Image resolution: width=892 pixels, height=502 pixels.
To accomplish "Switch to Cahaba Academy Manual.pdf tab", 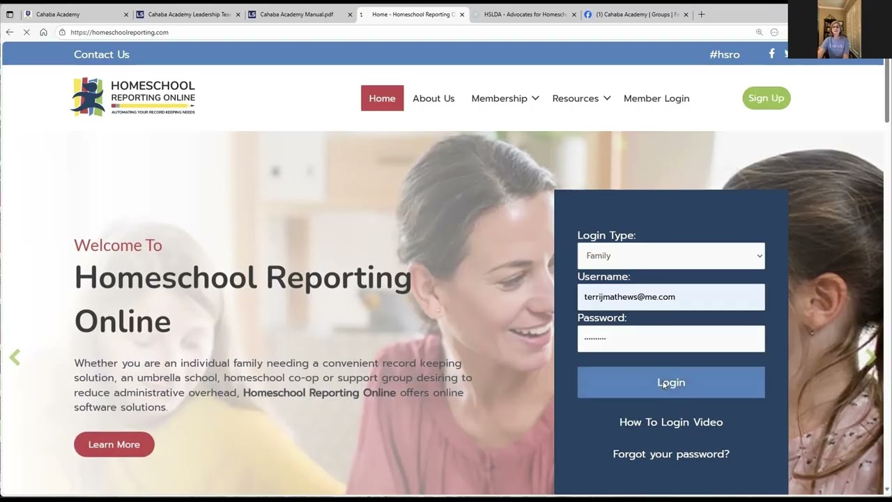I will click(x=300, y=15).
